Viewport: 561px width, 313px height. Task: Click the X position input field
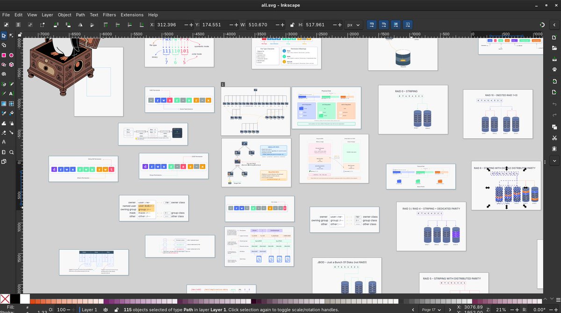click(x=169, y=25)
